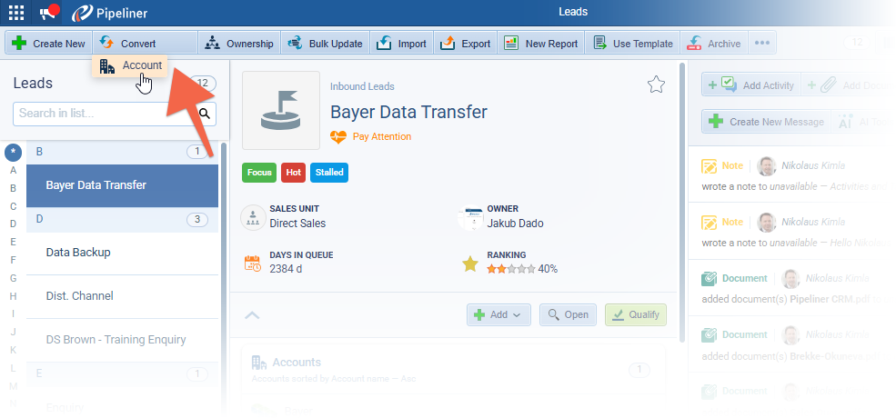Click the Qualify button
Viewport: 896px width, 418px height.
(x=635, y=314)
